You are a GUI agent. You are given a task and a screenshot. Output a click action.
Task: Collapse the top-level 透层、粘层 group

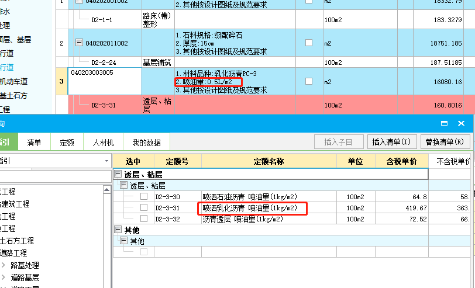coord(118,174)
